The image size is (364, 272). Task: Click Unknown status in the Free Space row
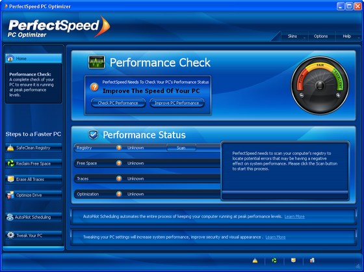pyautogui.click(x=136, y=163)
